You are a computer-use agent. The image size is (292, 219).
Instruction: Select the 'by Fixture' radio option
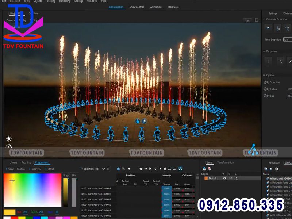(265, 89)
